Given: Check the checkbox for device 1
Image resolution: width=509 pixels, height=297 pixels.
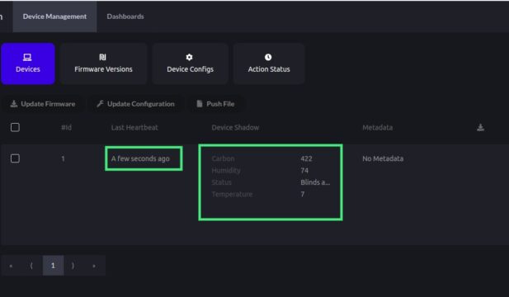Looking at the screenshot, I should 15,158.
